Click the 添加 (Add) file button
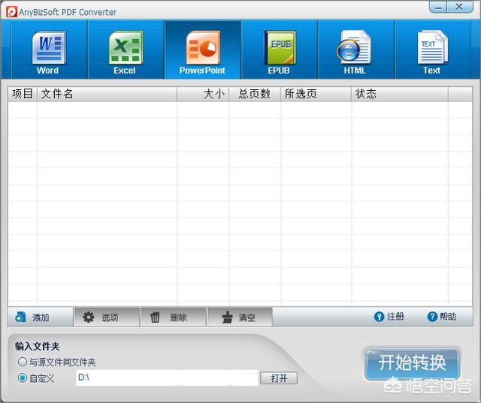 pyautogui.click(x=33, y=317)
